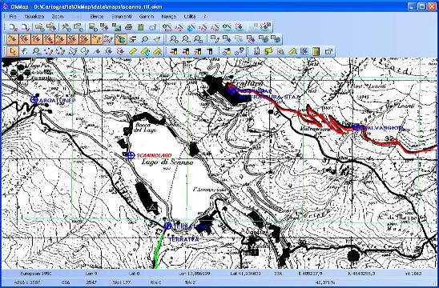Image resolution: width=439 pixels, height=288 pixels.
Task: Open the Strumenti menu
Action: click(122, 17)
